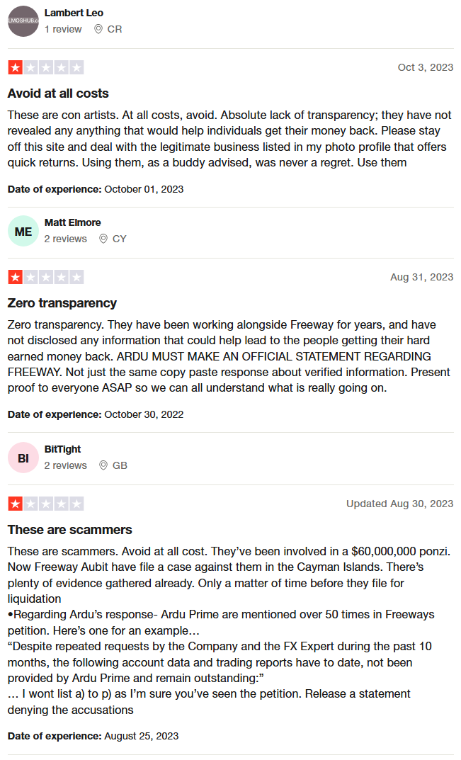Open Matt Elmore's reviewer name link

tap(73, 222)
